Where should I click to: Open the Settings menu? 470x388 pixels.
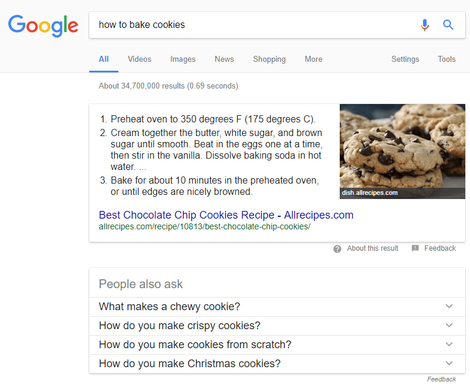coord(405,59)
